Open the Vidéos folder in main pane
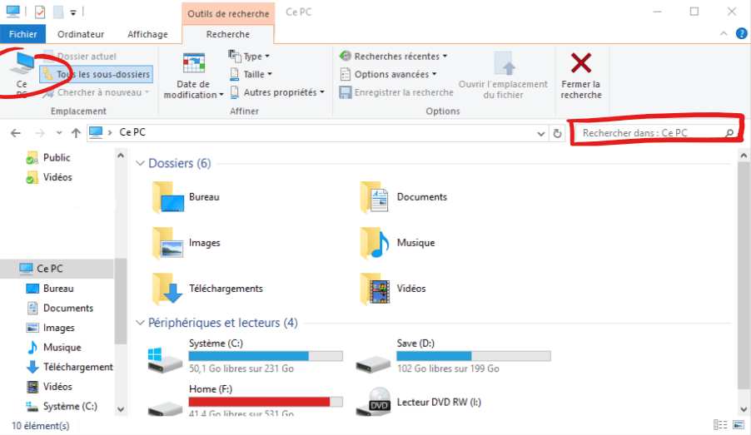Image resolution: width=751 pixels, height=435 pixels. (x=393, y=289)
